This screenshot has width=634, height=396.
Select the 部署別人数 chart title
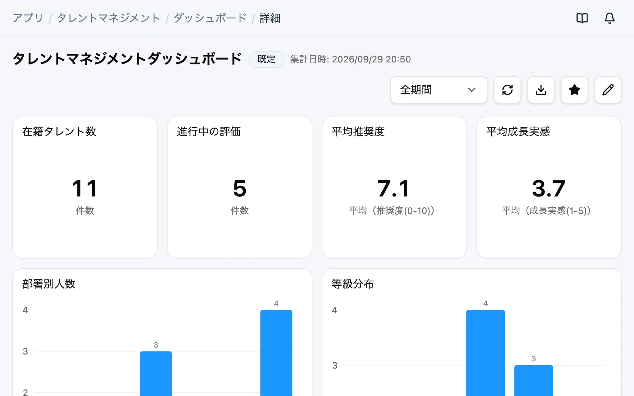(49, 284)
